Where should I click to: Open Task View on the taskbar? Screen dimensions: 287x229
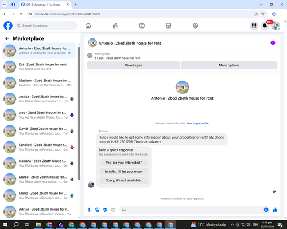click(x=27, y=224)
